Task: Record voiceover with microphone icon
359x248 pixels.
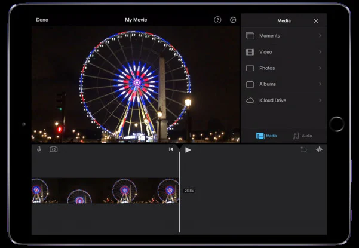Action: pyautogui.click(x=39, y=149)
